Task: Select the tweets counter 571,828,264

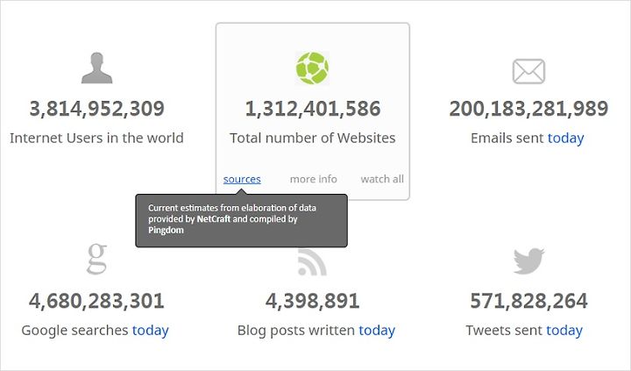Action: point(528,301)
